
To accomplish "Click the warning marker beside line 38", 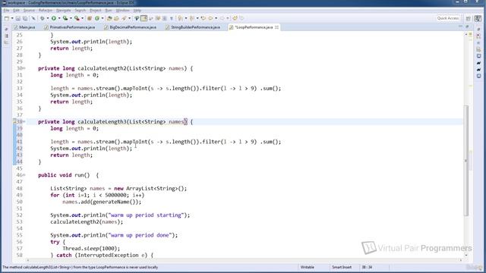I will [14, 121].
